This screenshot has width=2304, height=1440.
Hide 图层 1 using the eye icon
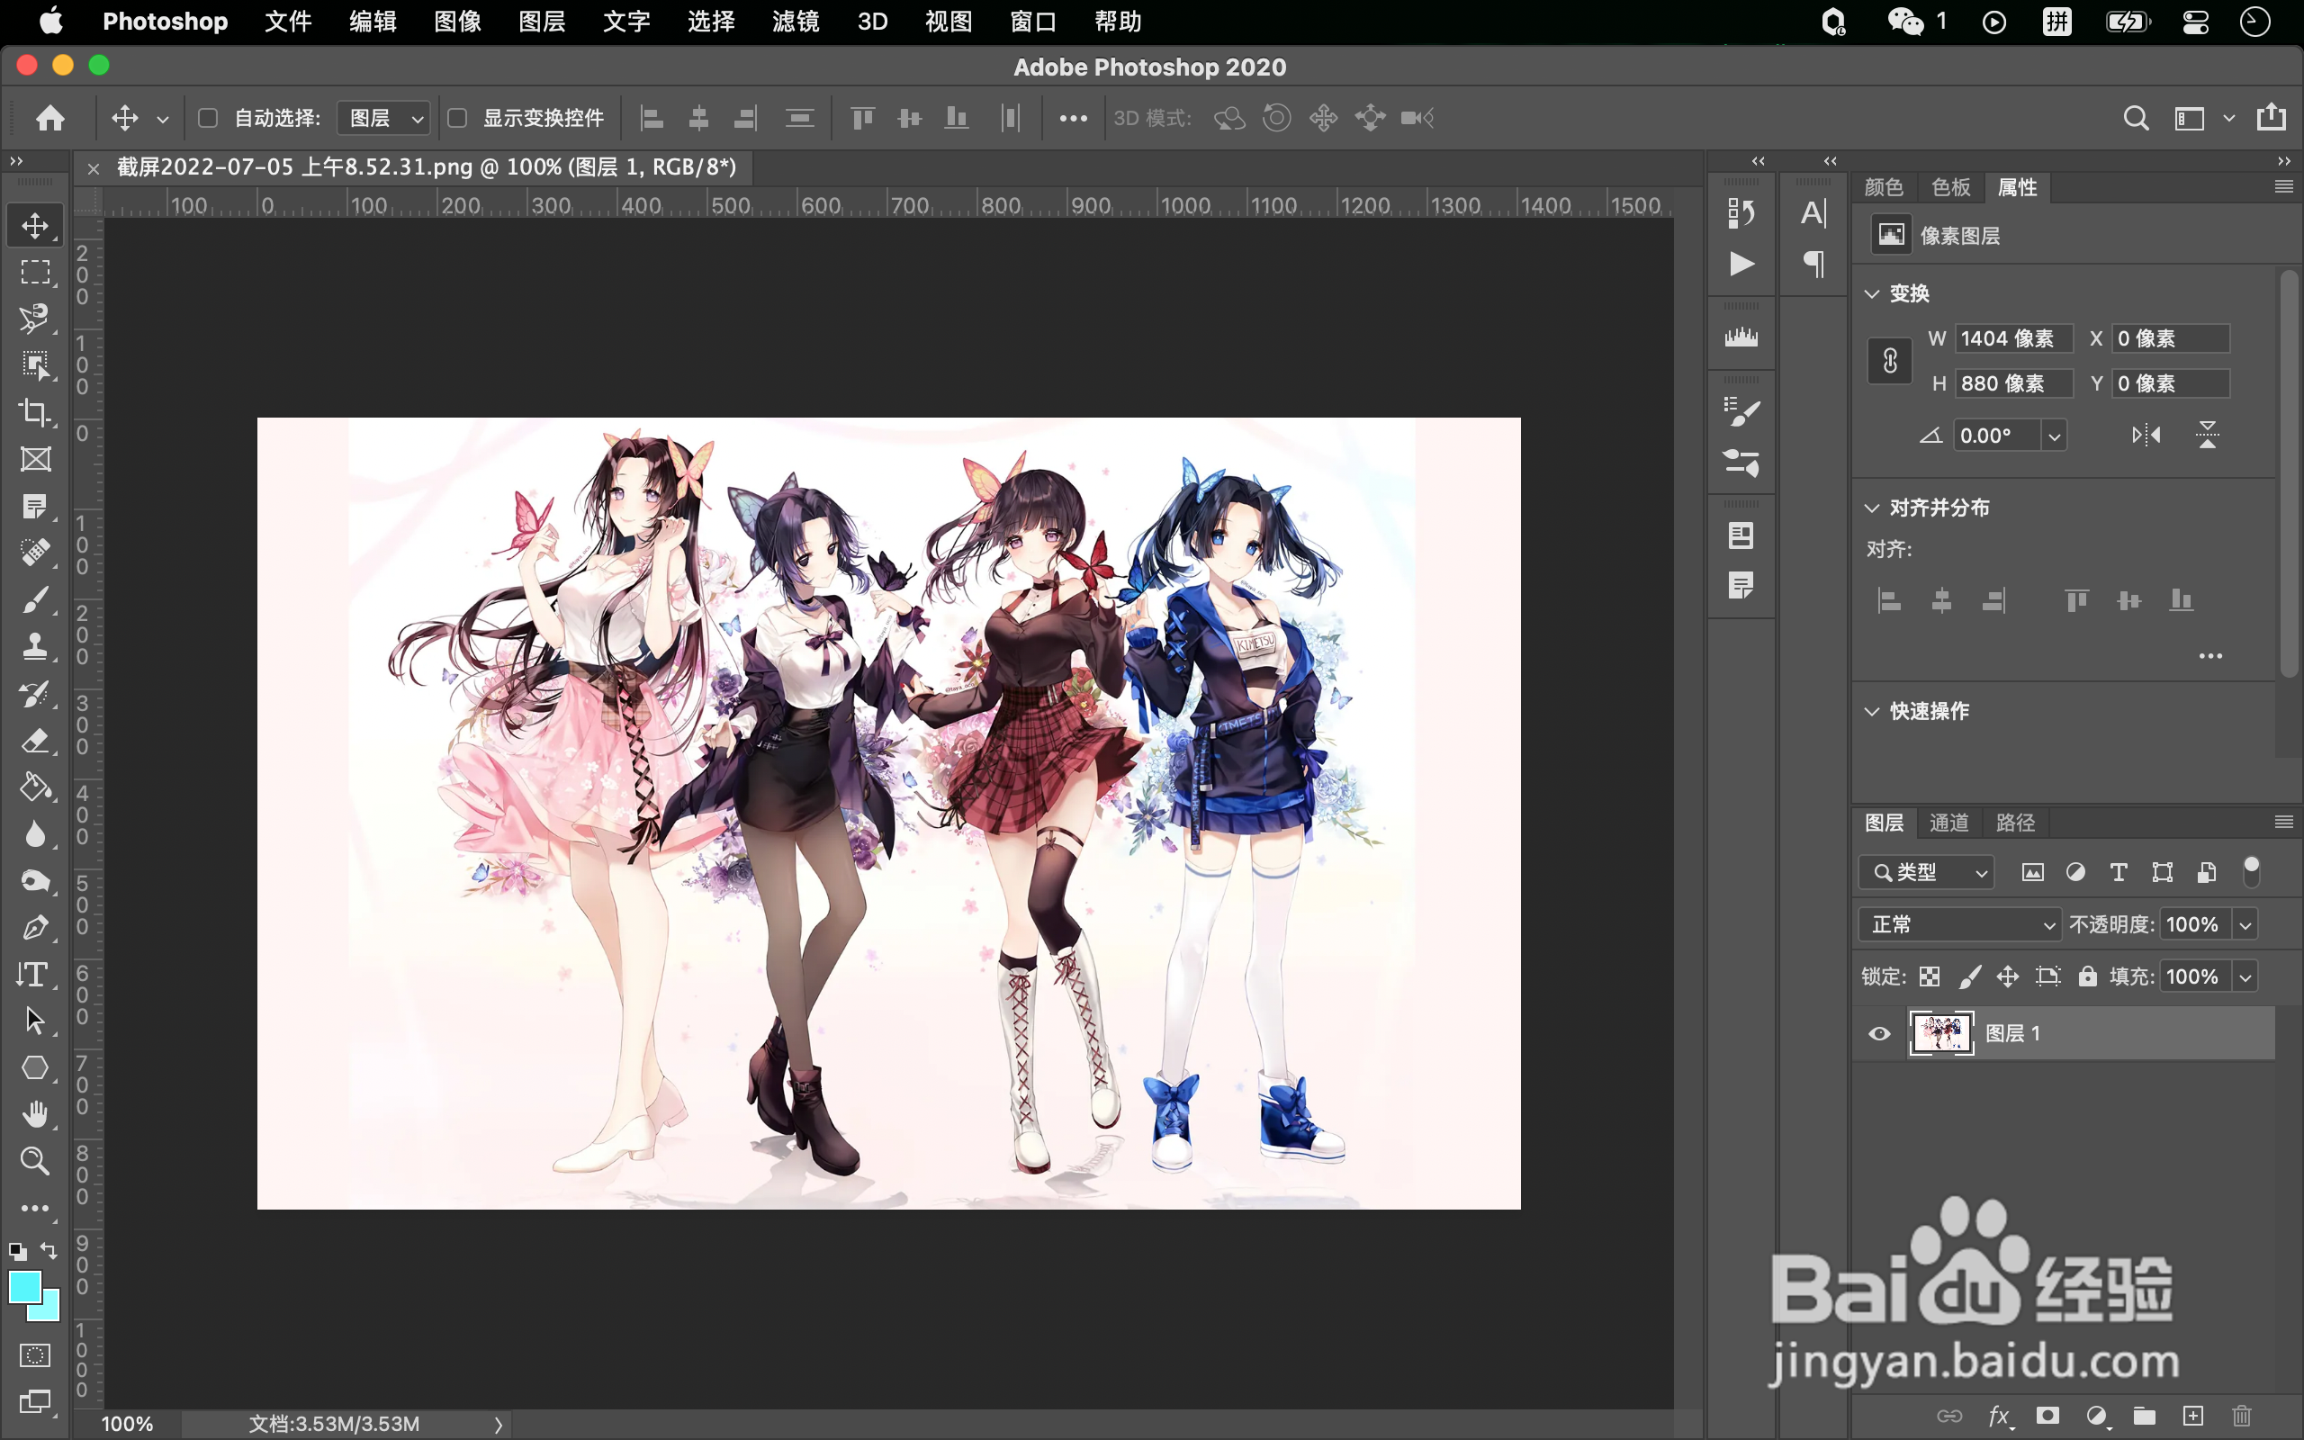click(x=1878, y=1033)
